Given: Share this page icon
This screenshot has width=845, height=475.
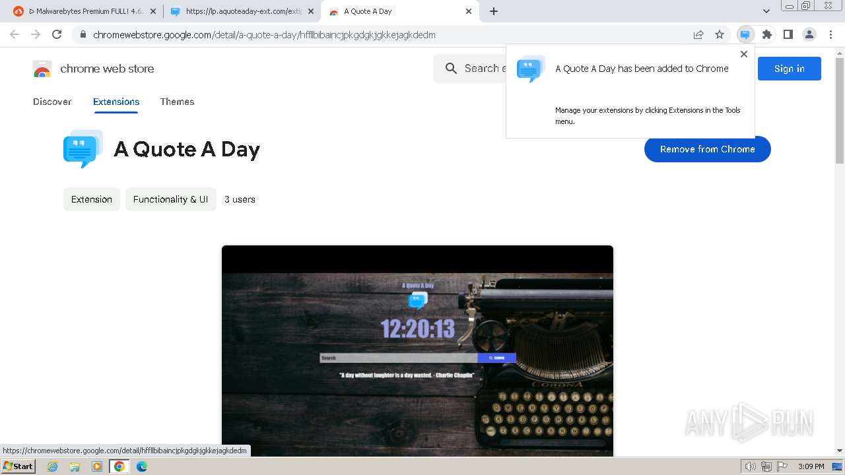Looking at the screenshot, I should point(698,34).
